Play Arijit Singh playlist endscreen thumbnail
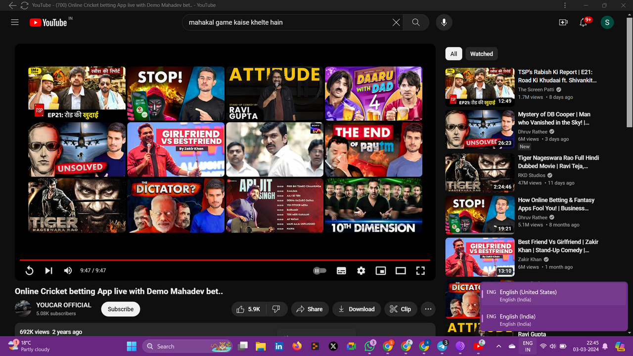The width and height of the screenshot is (633, 356). pos(274,205)
